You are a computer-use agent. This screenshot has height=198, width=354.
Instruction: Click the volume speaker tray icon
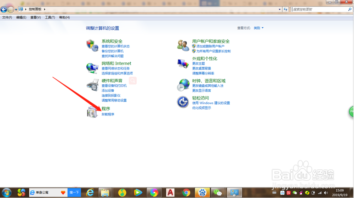[326, 193]
